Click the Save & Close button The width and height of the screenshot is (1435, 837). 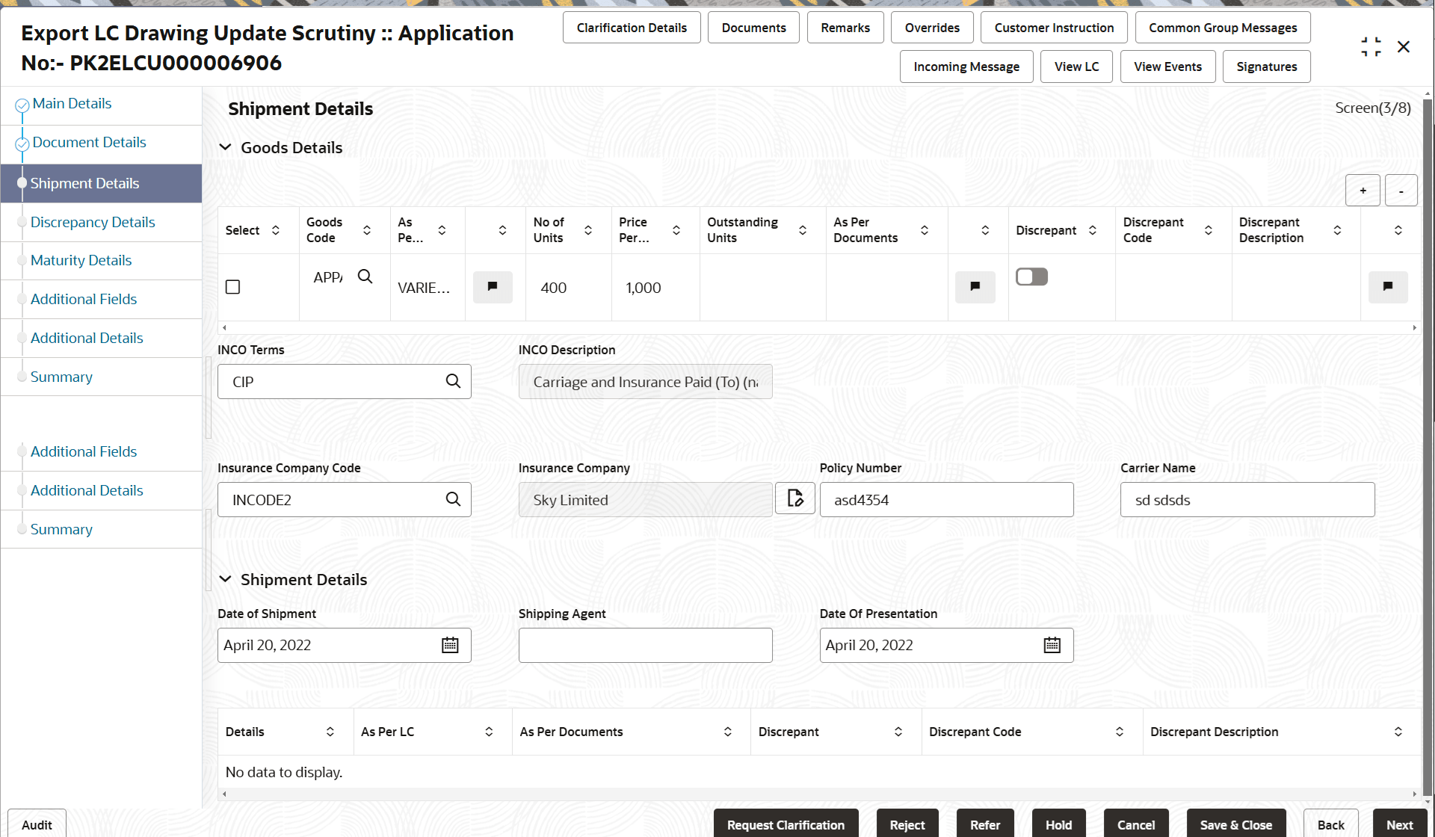coord(1235,824)
